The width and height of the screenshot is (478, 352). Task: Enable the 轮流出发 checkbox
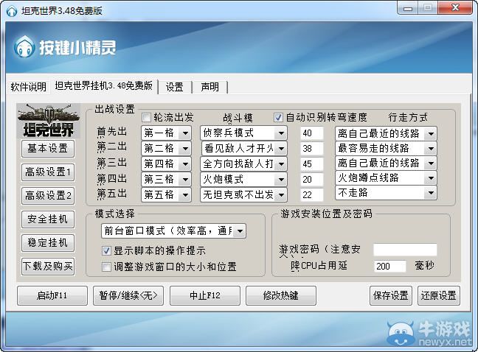pos(146,117)
